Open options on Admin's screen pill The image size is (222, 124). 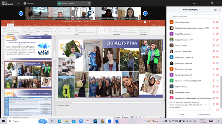click(x=89, y=3)
